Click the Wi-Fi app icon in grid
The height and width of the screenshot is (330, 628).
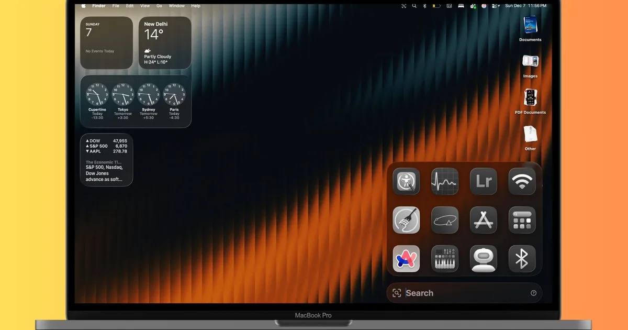tap(522, 181)
